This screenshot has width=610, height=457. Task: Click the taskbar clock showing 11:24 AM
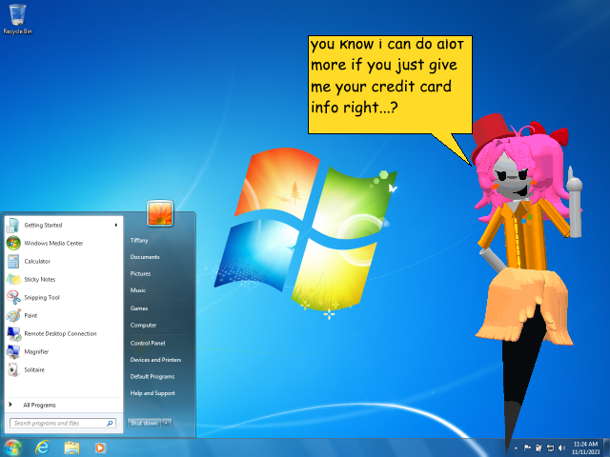click(x=585, y=447)
